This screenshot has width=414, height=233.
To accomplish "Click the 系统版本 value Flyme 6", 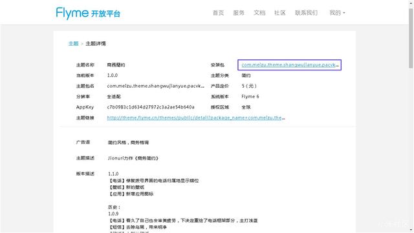I will [250, 96].
